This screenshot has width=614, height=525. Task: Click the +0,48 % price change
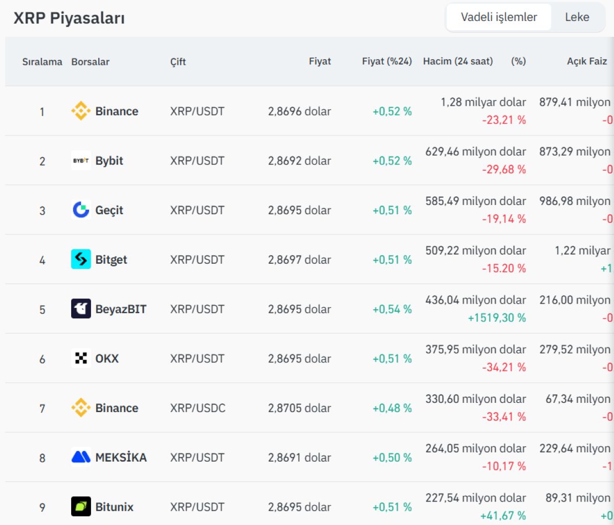pyautogui.click(x=392, y=408)
